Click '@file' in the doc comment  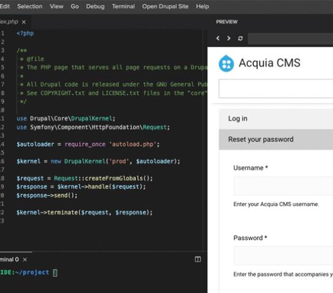(35, 59)
